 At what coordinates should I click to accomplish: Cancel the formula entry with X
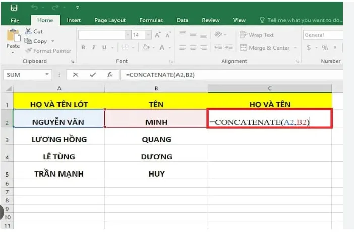(76, 75)
